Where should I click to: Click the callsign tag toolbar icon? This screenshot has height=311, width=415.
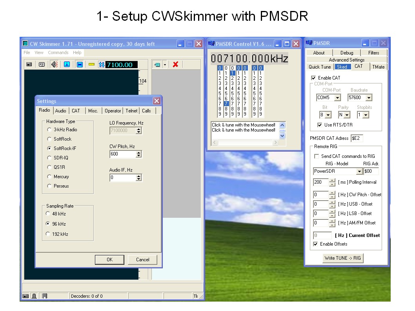157,65
